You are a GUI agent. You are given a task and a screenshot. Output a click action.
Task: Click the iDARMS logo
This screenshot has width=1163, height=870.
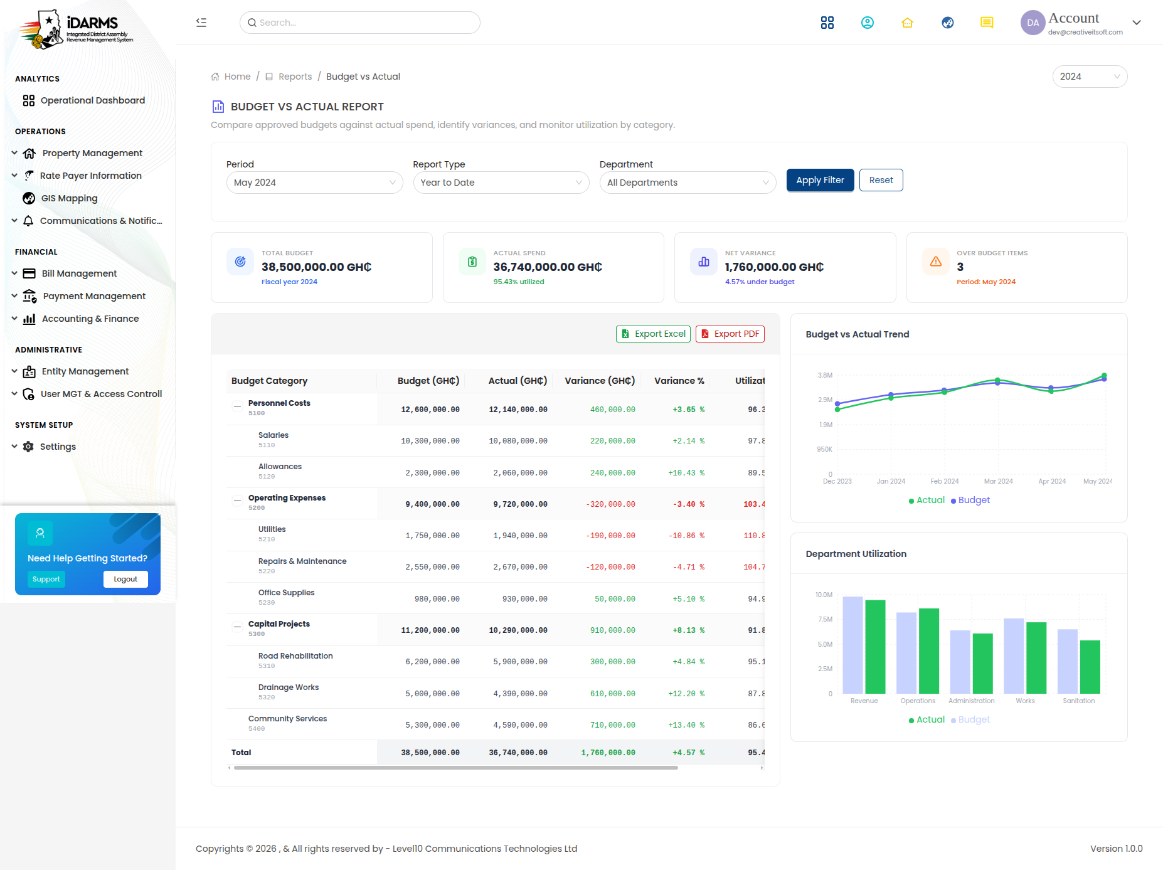76,29
